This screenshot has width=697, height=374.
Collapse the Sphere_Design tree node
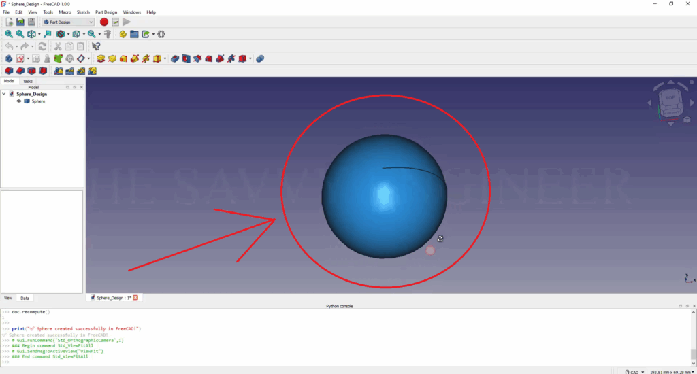tap(4, 94)
